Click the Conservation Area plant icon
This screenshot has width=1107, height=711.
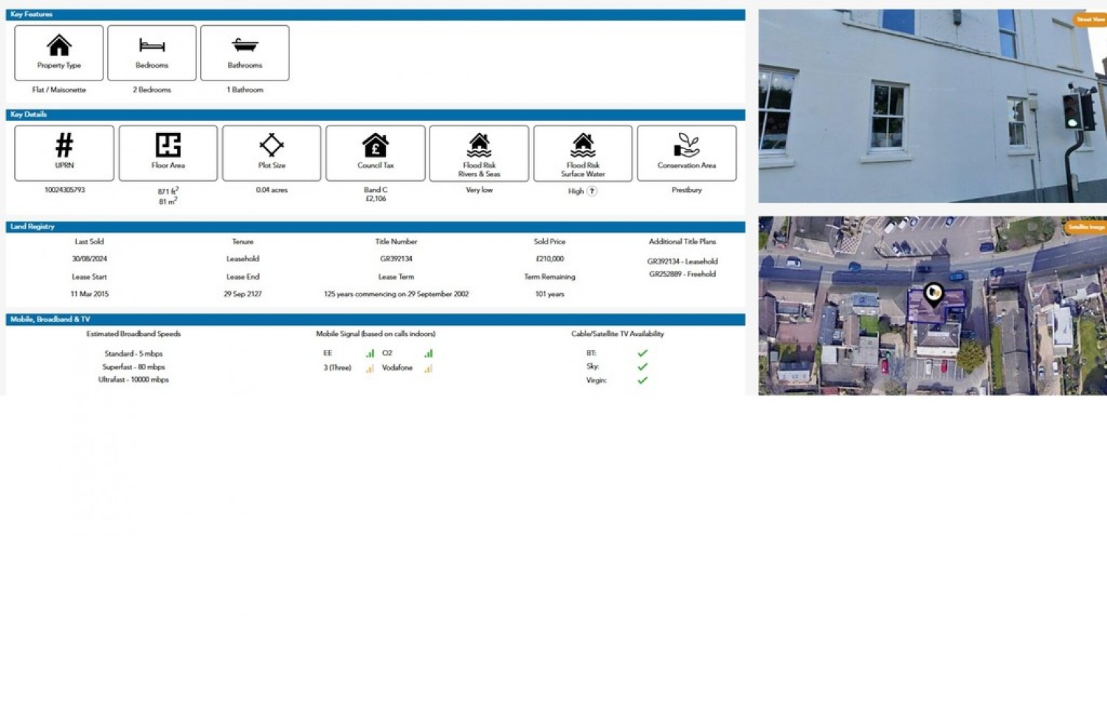(x=686, y=145)
